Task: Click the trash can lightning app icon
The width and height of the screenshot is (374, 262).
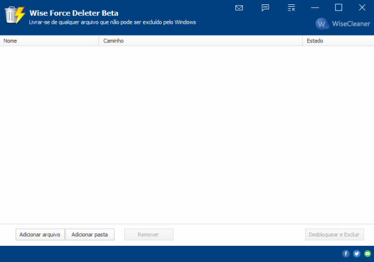Action: point(15,15)
